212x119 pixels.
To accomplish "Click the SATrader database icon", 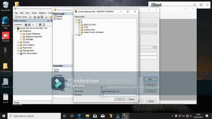I will coord(24,39).
